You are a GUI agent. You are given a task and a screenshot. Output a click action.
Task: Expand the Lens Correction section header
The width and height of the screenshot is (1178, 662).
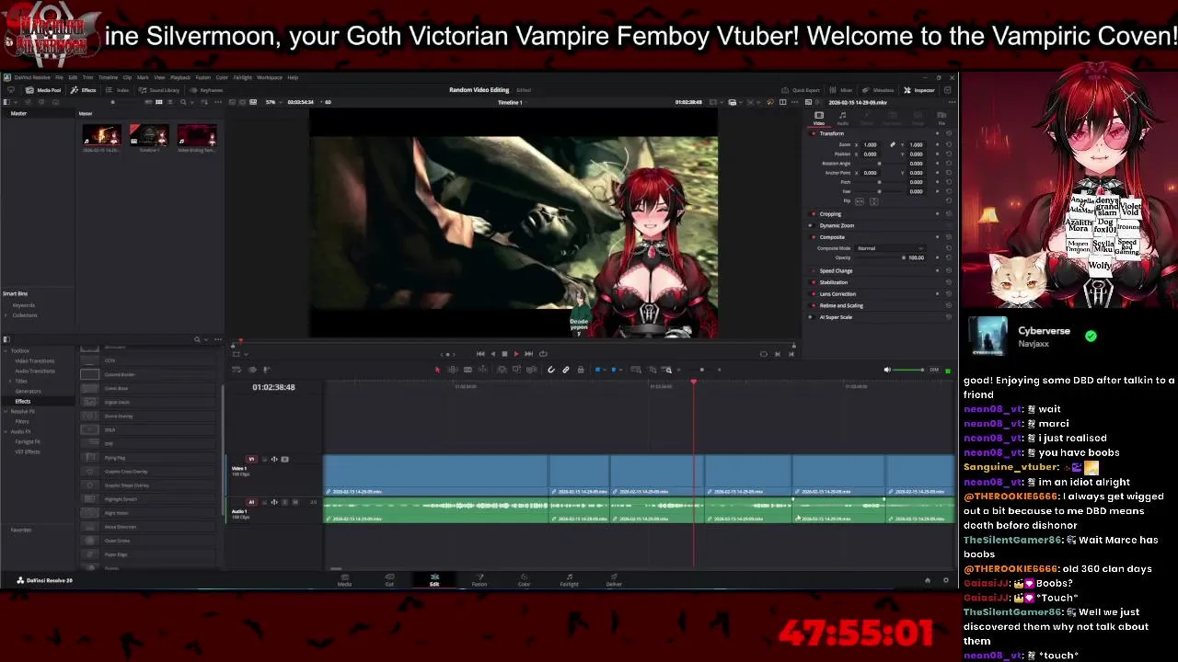[837, 294]
